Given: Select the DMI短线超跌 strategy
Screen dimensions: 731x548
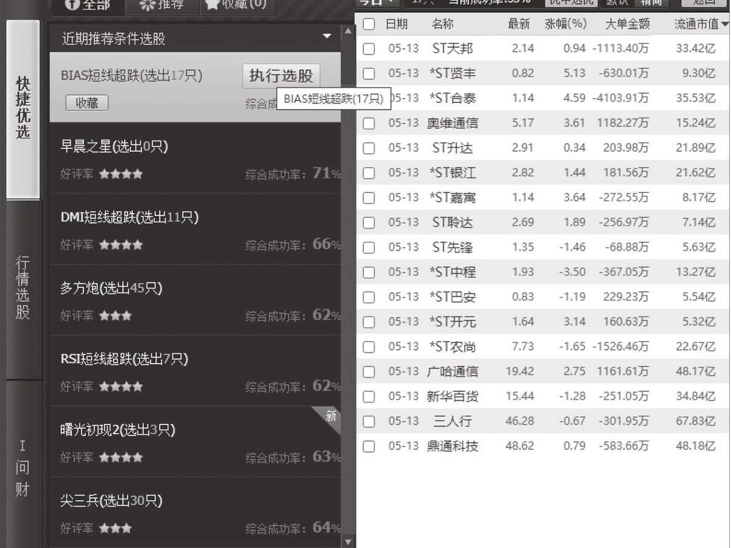Looking at the screenshot, I should point(195,229).
